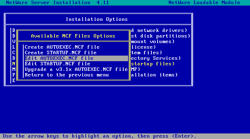Click the L row letter in Installation Options
The image size is (250, 139).
(14, 47)
